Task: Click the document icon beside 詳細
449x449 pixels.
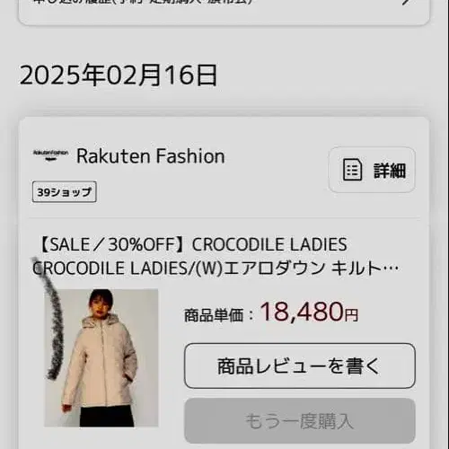Action: pyautogui.click(x=352, y=170)
